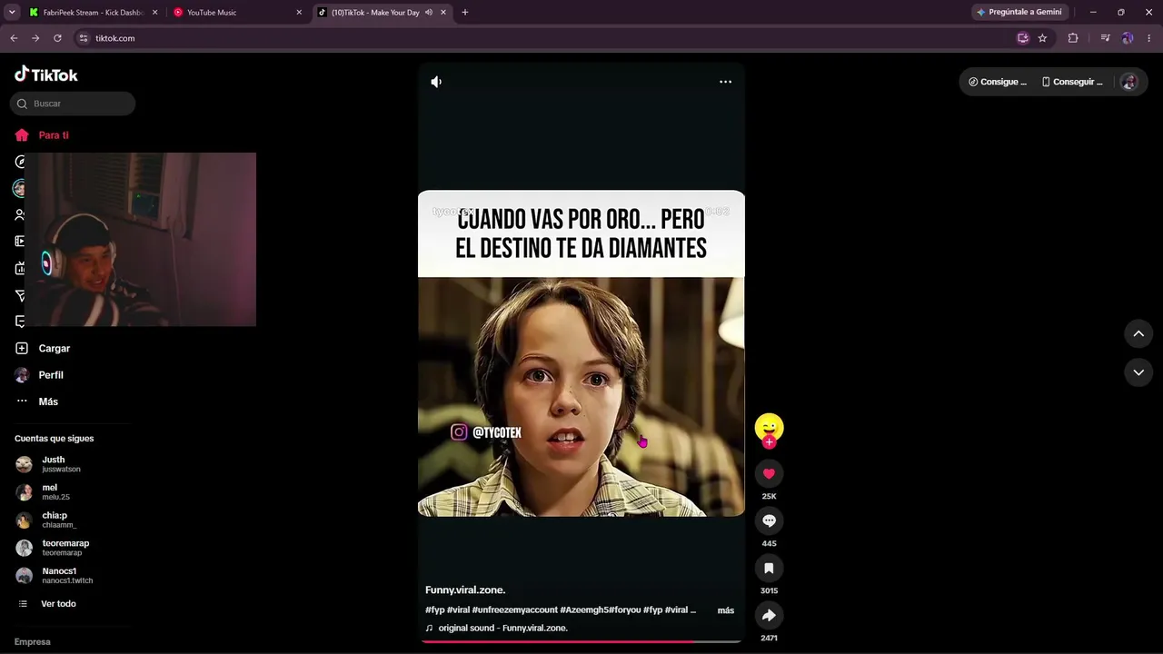Go forward in the browser
Screen dimensions: 1163x654
pos(35,38)
